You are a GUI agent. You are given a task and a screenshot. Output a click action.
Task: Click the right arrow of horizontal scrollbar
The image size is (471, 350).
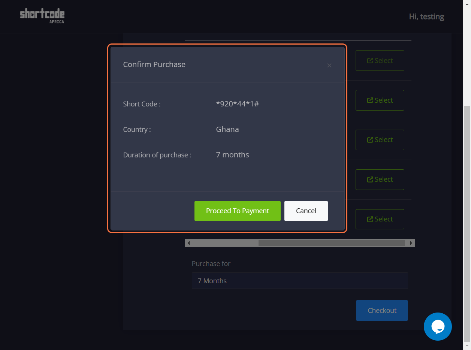tap(411, 243)
